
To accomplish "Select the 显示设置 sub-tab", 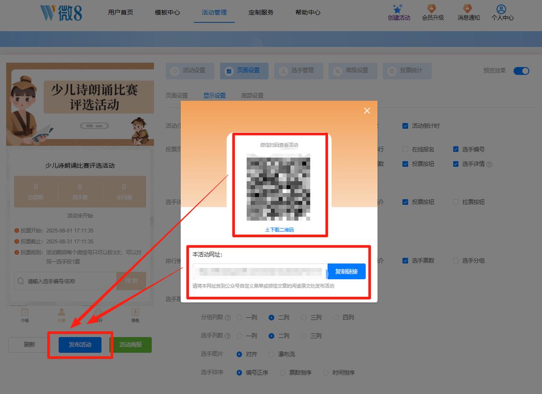I will point(215,96).
